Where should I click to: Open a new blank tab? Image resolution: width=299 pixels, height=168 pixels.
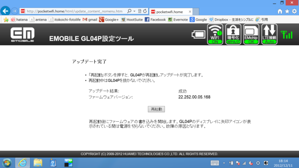[196, 12]
